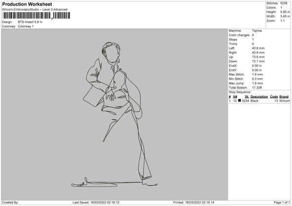292x206 pixels.
Task: Click the Colors count value 1
Action: 281,8
